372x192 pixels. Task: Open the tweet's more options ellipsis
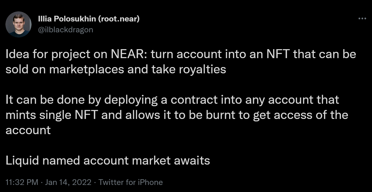coord(362,19)
